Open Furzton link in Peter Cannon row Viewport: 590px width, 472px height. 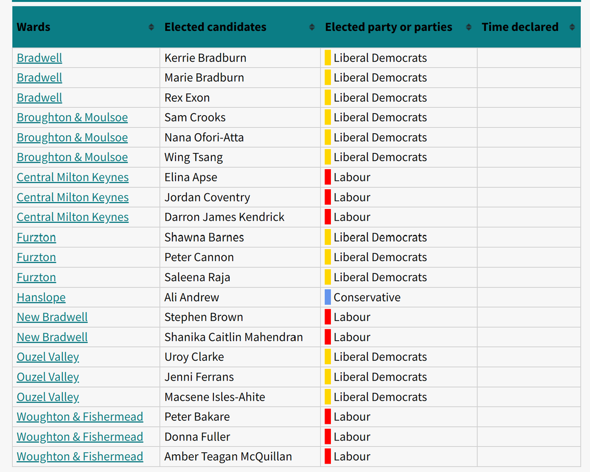[36, 257]
